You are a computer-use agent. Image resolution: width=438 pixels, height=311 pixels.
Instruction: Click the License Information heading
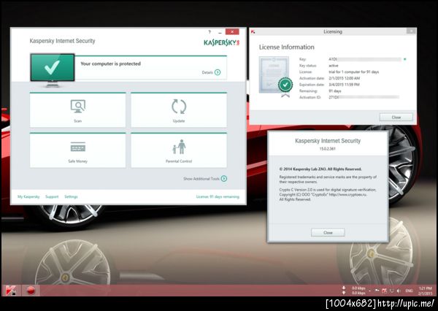(x=287, y=47)
